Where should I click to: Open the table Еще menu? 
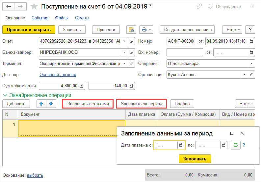[245, 104]
